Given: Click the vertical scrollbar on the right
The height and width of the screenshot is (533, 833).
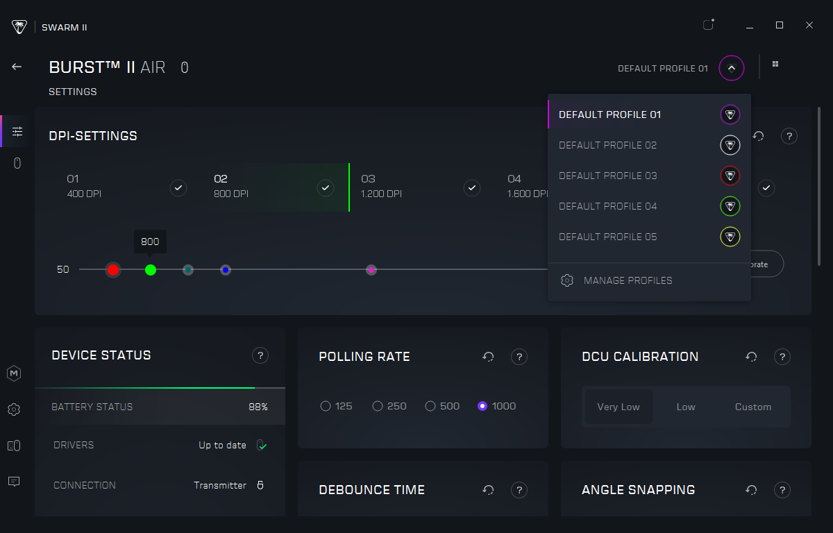Looking at the screenshot, I should [x=820, y=185].
